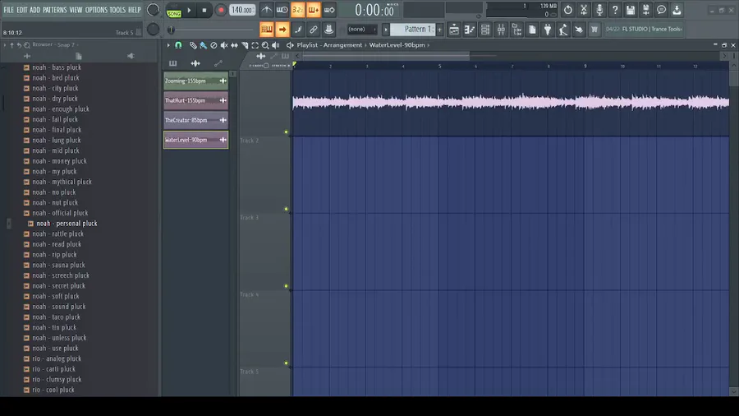Image resolution: width=739 pixels, height=416 pixels.
Task: Open the audio editor scissors icon
Action: (x=584, y=10)
